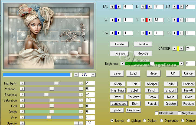Click the N left arrow
This screenshot has width=196, height=125.
tap(143, 6)
